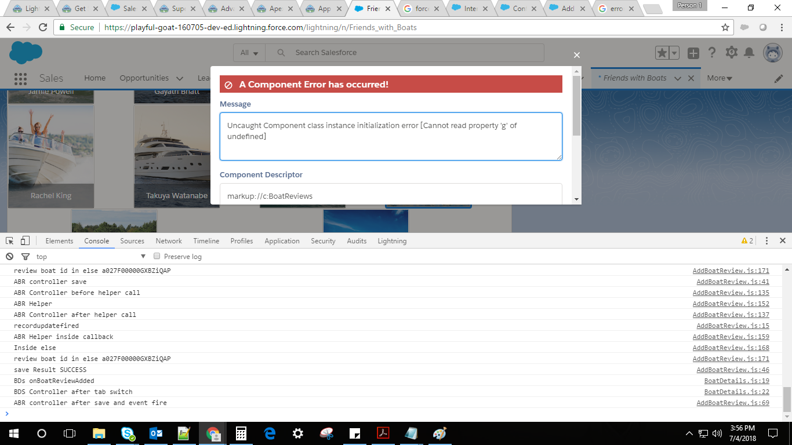
Task: Open the Opportunities tab
Action: [x=144, y=78]
